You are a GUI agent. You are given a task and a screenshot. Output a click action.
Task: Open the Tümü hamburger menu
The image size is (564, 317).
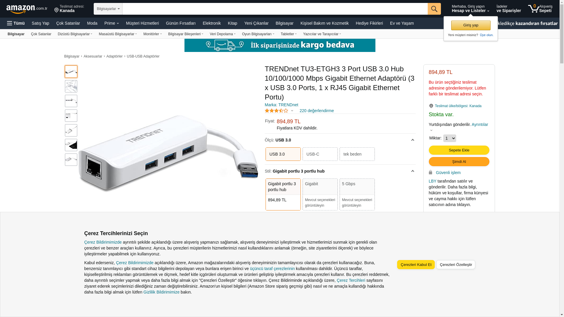[x=16, y=23]
